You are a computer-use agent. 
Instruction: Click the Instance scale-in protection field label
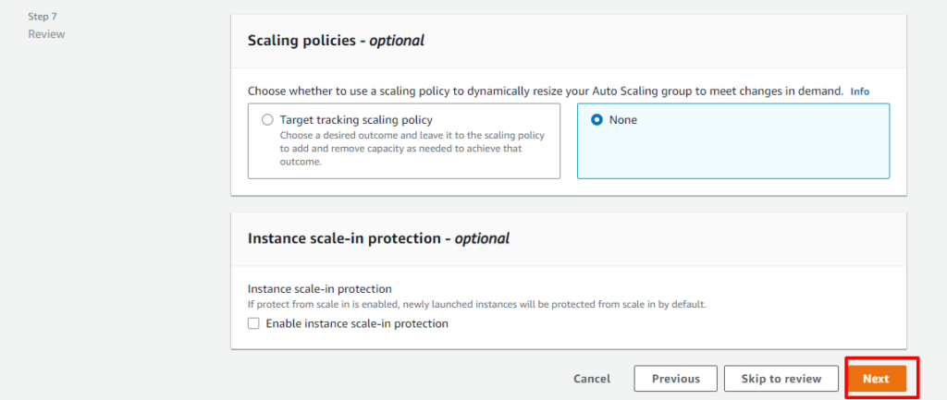click(320, 289)
